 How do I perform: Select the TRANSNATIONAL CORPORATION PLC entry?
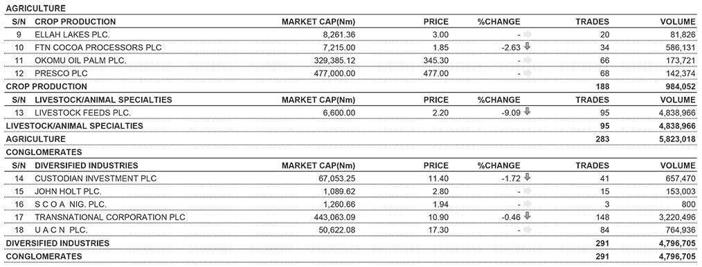[x=110, y=217]
